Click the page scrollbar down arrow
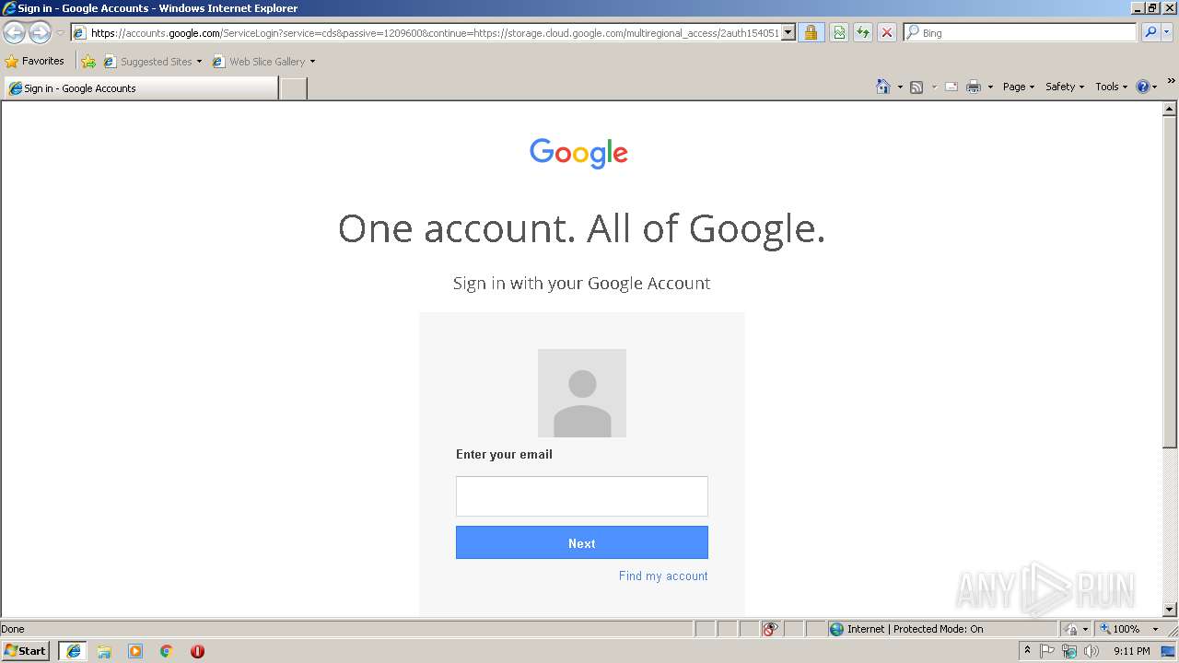 pyautogui.click(x=1170, y=610)
